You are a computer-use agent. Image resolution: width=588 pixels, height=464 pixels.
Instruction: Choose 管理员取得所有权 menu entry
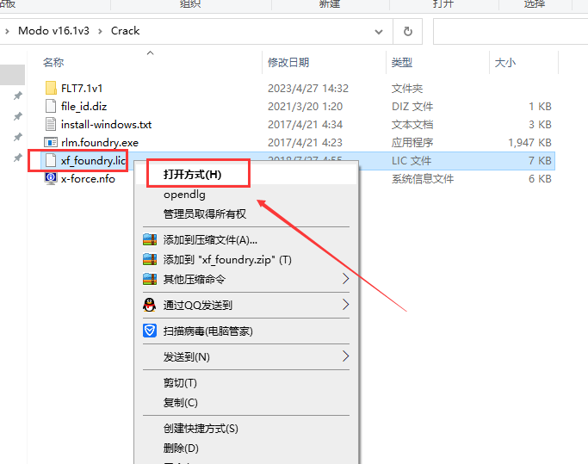[x=205, y=213]
